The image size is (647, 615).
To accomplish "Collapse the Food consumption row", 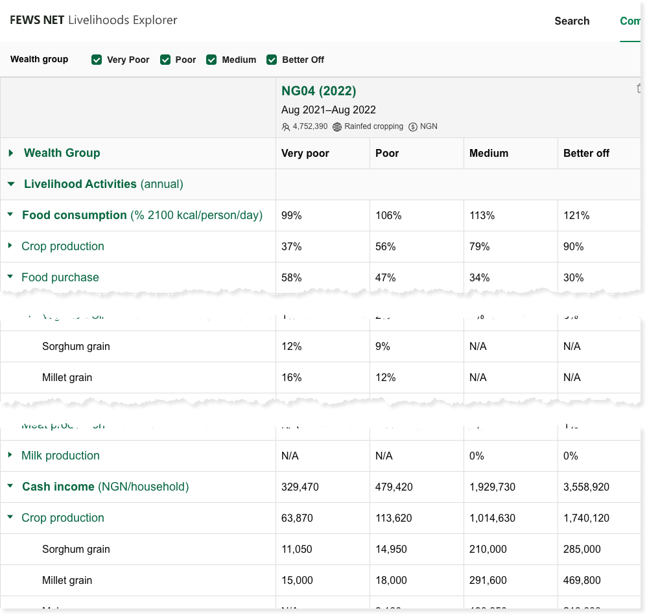I will click(x=10, y=215).
